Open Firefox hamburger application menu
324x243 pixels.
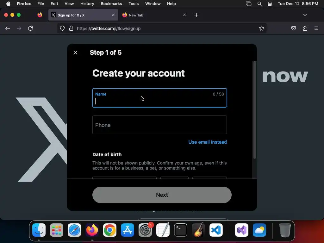point(316,28)
